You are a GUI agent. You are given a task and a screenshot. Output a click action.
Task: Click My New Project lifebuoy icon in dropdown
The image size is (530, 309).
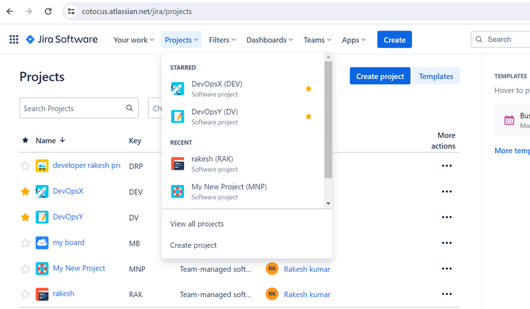(178, 192)
